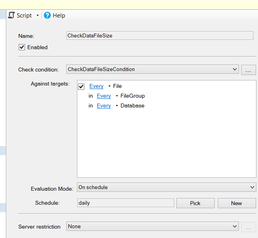Click the Schedule field showing daily
Viewport: 258px width, 238px height.
click(x=126, y=203)
